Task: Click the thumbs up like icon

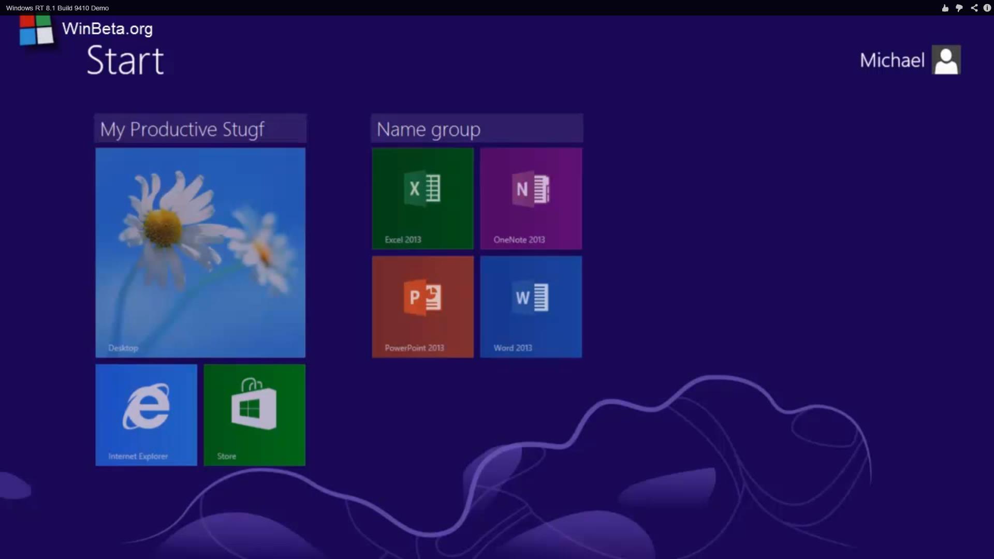Action: pos(945,8)
